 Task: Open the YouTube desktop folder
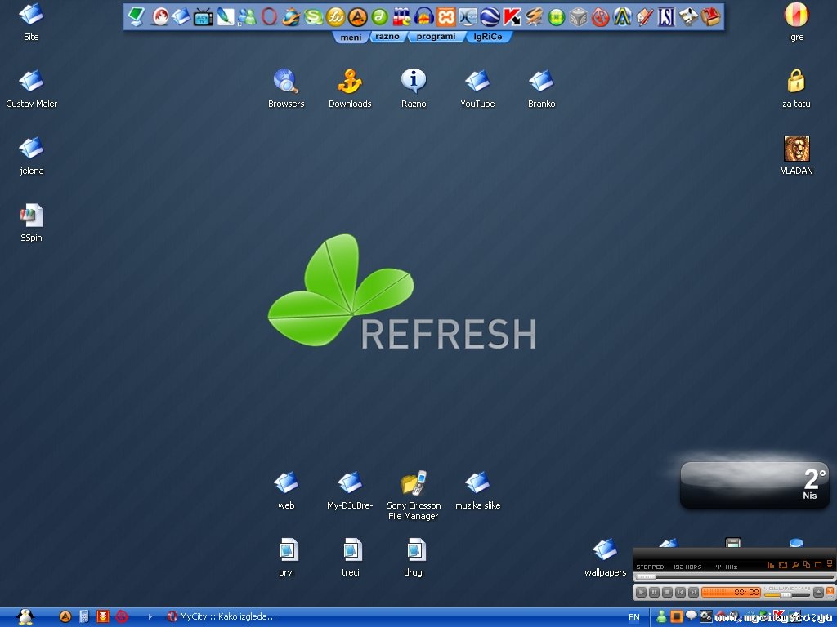coord(477,88)
